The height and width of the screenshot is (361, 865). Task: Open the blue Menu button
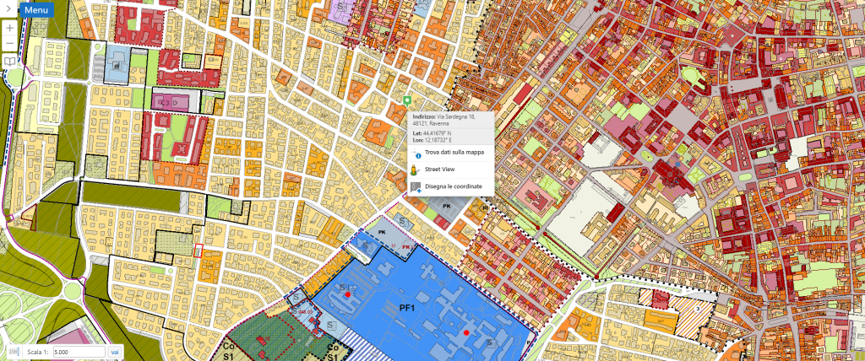tap(36, 10)
